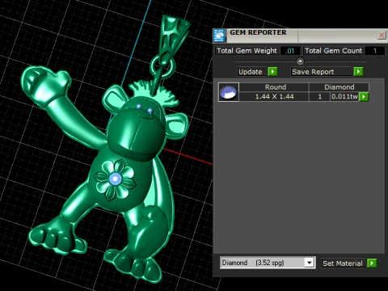388x291 pixels.
Task: Click the Diamond material cell in gem row
Action: (339, 87)
